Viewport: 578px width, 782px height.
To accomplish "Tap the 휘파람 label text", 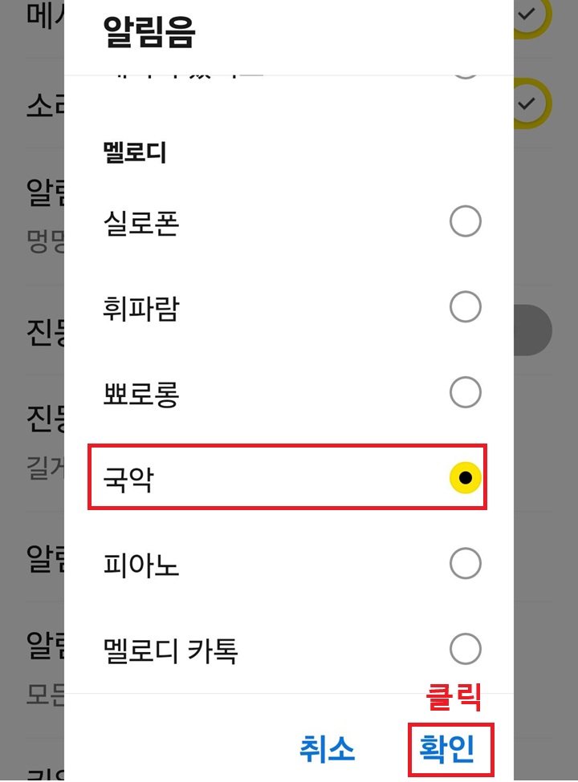I will coord(141,307).
